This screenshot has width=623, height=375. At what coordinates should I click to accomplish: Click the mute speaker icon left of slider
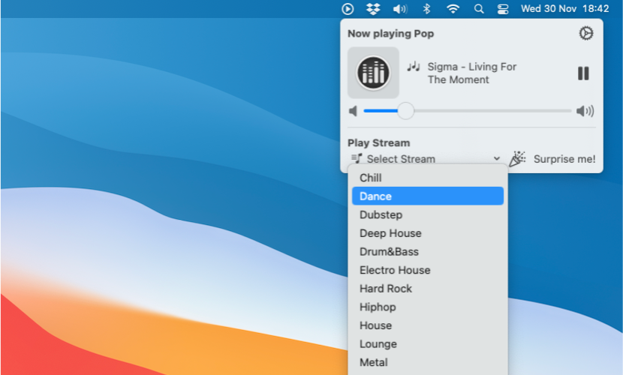pos(353,111)
